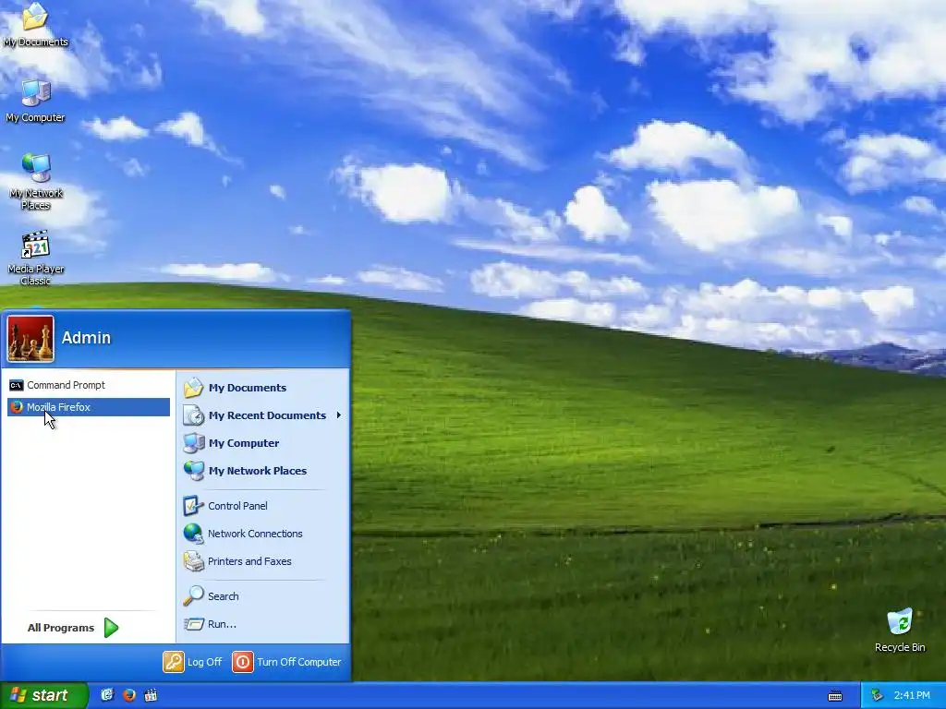The image size is (946, 709).
Task: Click the red Turn Off power icon
Action: (243, 662)
